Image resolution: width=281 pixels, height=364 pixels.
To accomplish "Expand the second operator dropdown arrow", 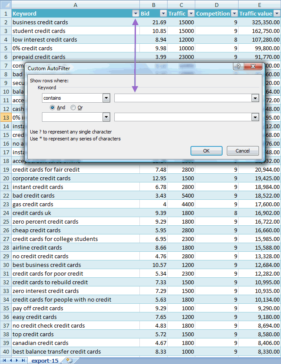I will pyautogui.click(x=106, y=117).
